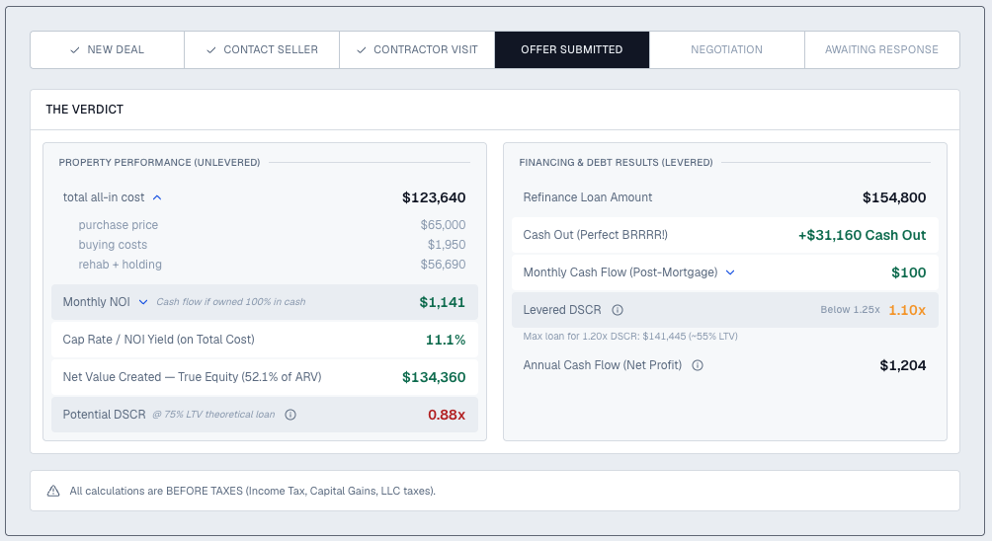Image resolution: width=992 pixels, height=541 pixels.
Task: Click the Annual Cash Flow value $1,204
Action: (x=903, y=365)
